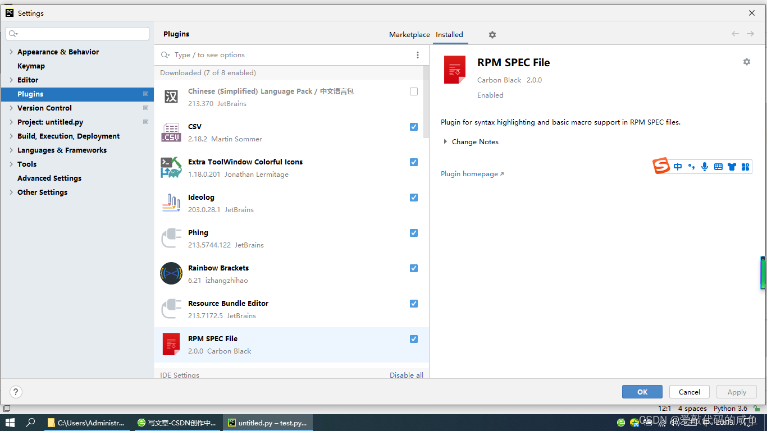Click the large RPM SPEC File detail icon
The height and width of the screenshot is (431, 767).
click(x=455, y=70)
